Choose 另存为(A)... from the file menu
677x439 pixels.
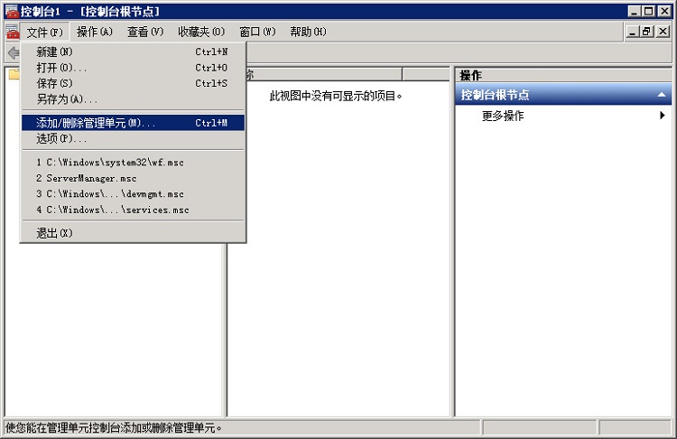133,99
